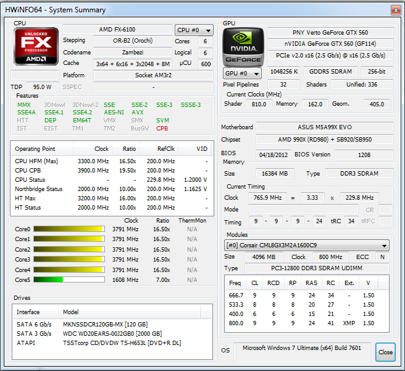This screenshot has height=371, width=405.
Task: Click the OR-B2 (Orochi) stepping field
Action: [133, 41]
